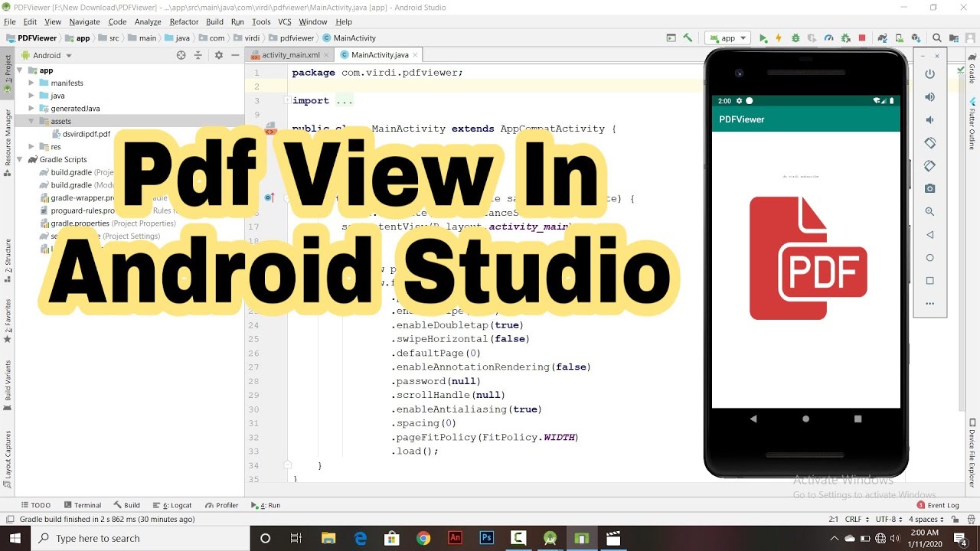Screen dimensions: 980x551
Task: Collapse Gradle Scripts tree node
Action: tap(20, 160)
